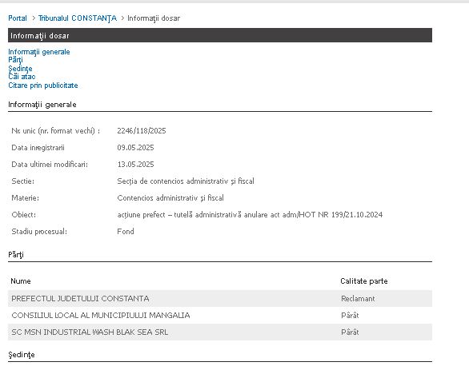
Task: Click last modification date 13.05.2025
Action: tap(135, 165)
